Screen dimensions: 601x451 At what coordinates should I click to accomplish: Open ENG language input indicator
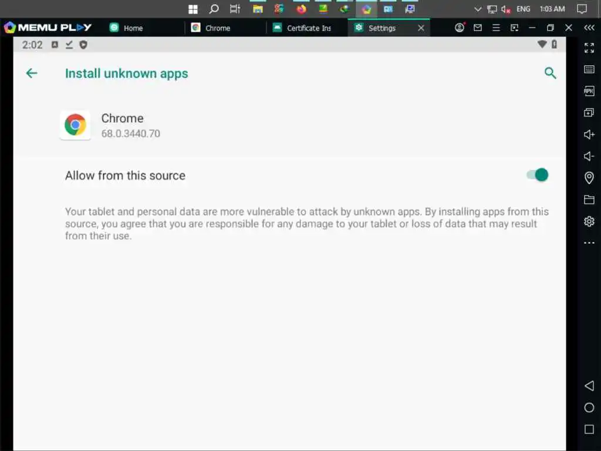(523, 9)
